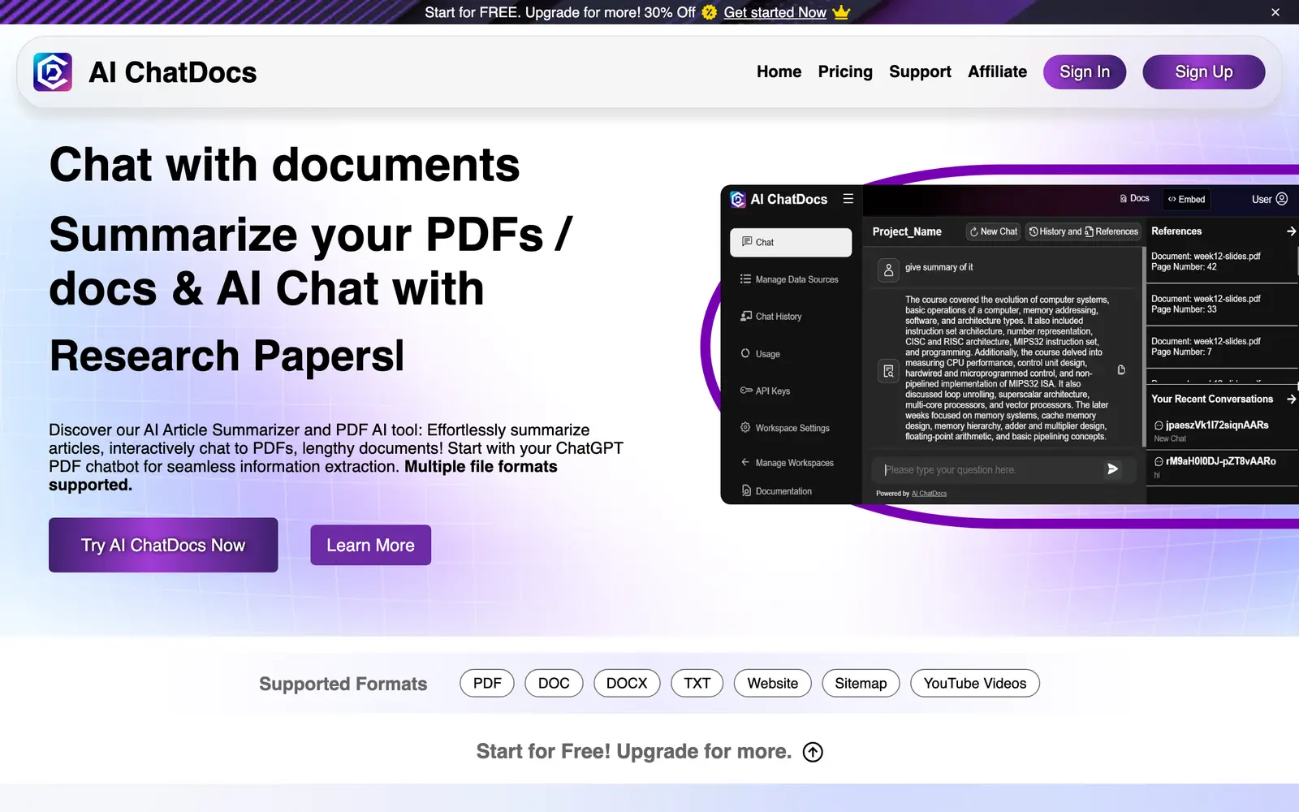
Task: Select the DOC format pill
Action: point(554,683)
